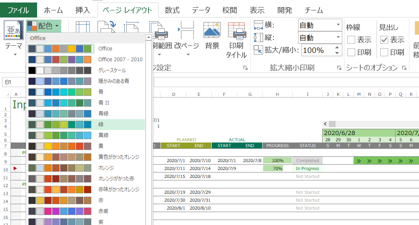The height and width of the screenshot is (225, 419).
Task: Toggle 見出し 印刷 headings print checkbox
Action: (384, 52)
